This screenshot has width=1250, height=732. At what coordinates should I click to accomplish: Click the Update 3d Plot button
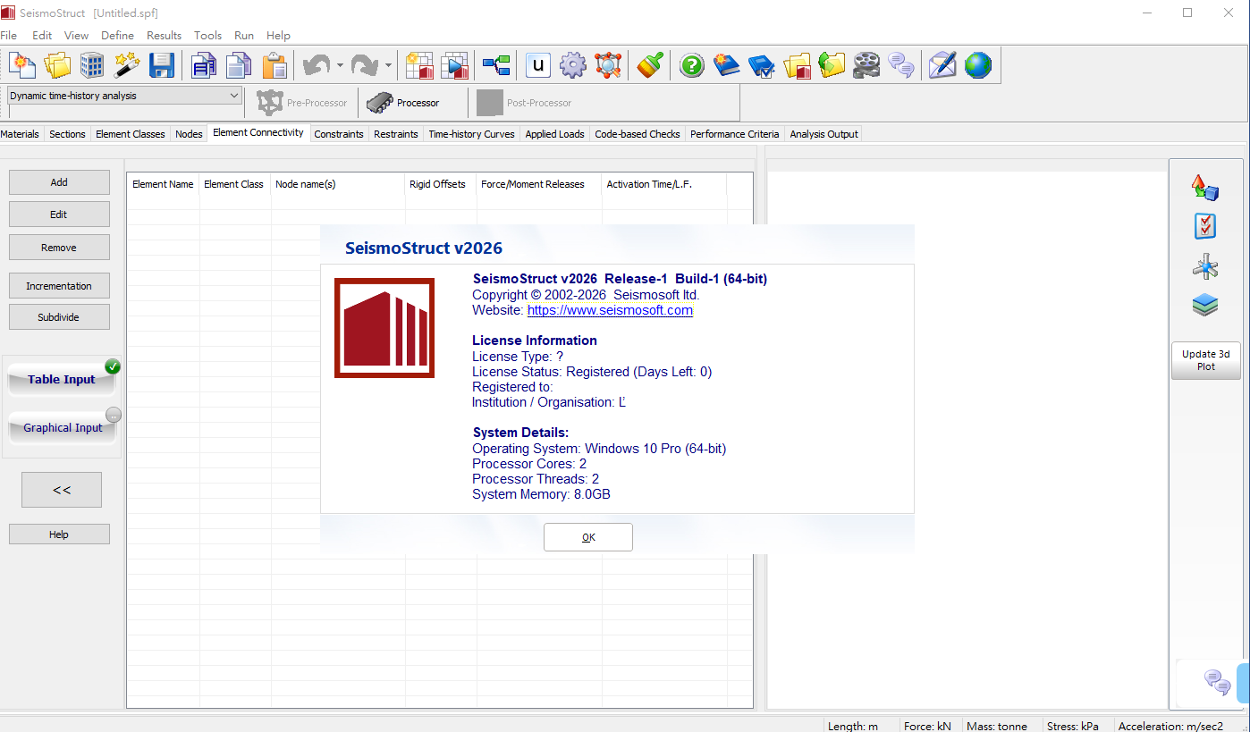[1205, 360]
